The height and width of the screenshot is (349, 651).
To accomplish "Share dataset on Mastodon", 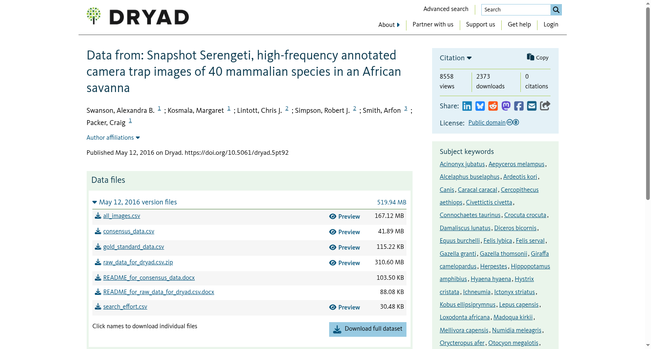I will click(506, 106).
